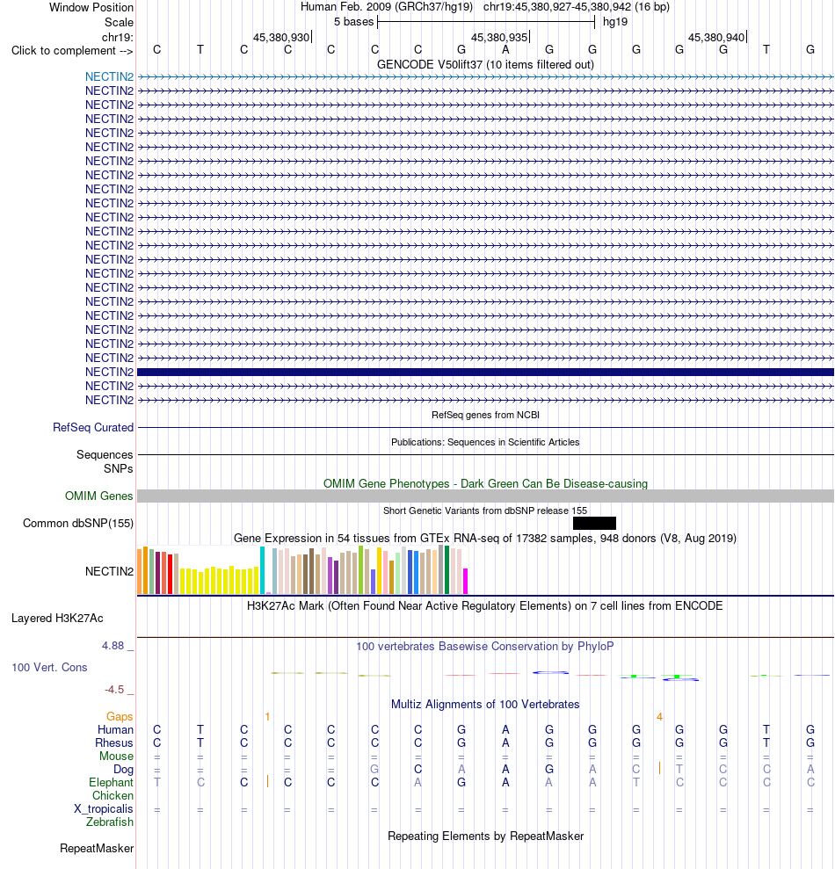Viewport: 835px width, 869px height.
Task: Click the 'Mouse' alignment row label
Action: pyautogui.click(x=116, y=756)
